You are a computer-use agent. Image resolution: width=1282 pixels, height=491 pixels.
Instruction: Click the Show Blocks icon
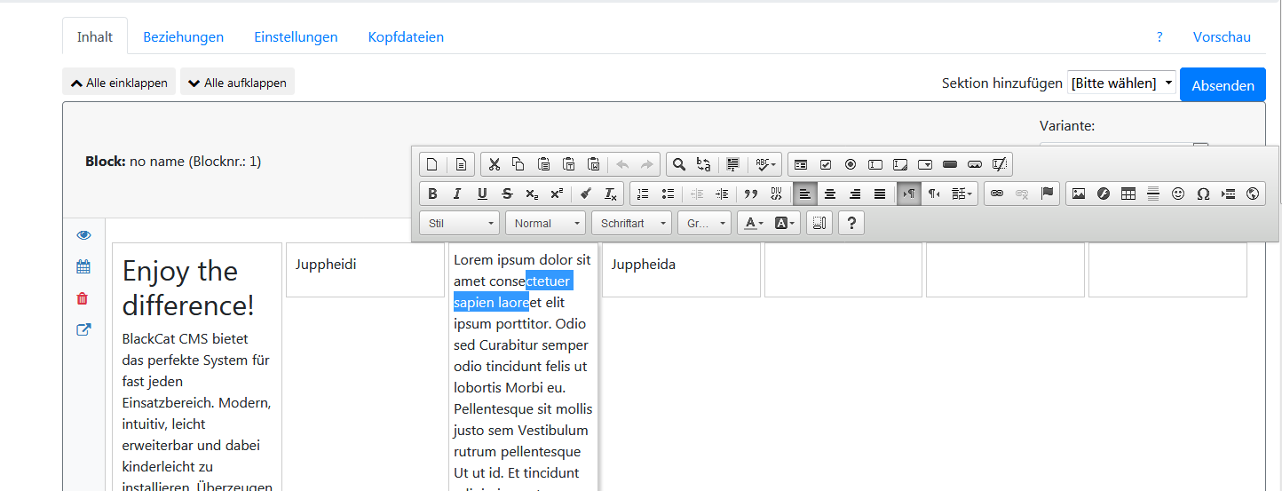[x=818, y=223]
